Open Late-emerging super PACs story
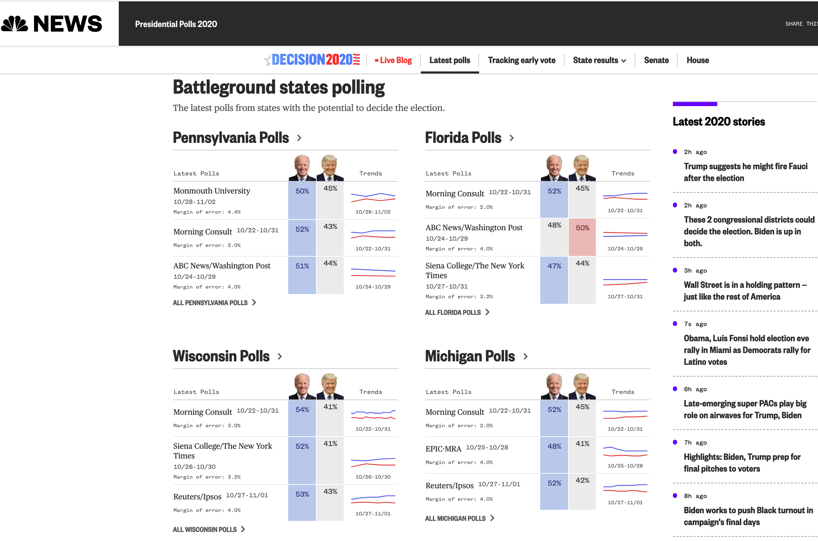The width and height of the screenshot is (818, 541). click(x=745, y=410)
